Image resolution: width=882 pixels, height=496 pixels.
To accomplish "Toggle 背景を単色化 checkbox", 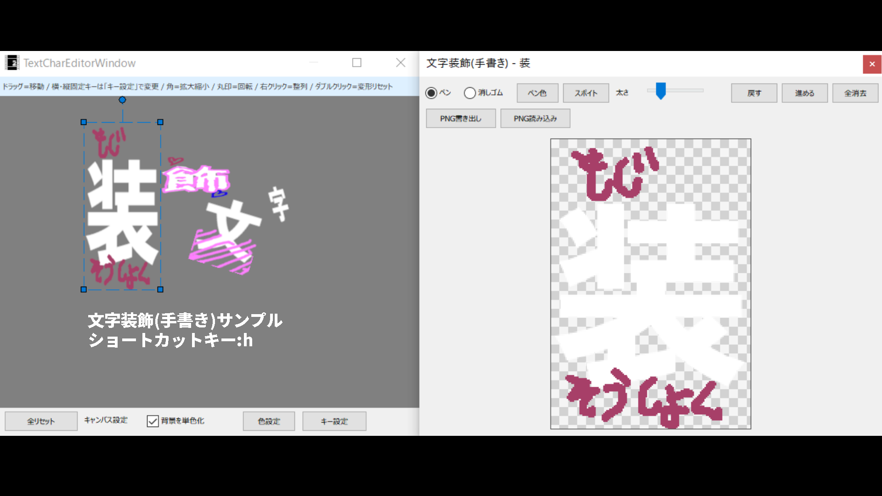I will click(x=153, y=421).
